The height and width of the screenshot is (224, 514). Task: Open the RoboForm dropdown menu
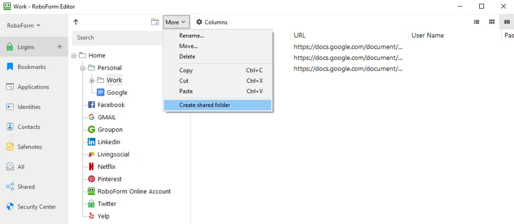coord(24,26)
